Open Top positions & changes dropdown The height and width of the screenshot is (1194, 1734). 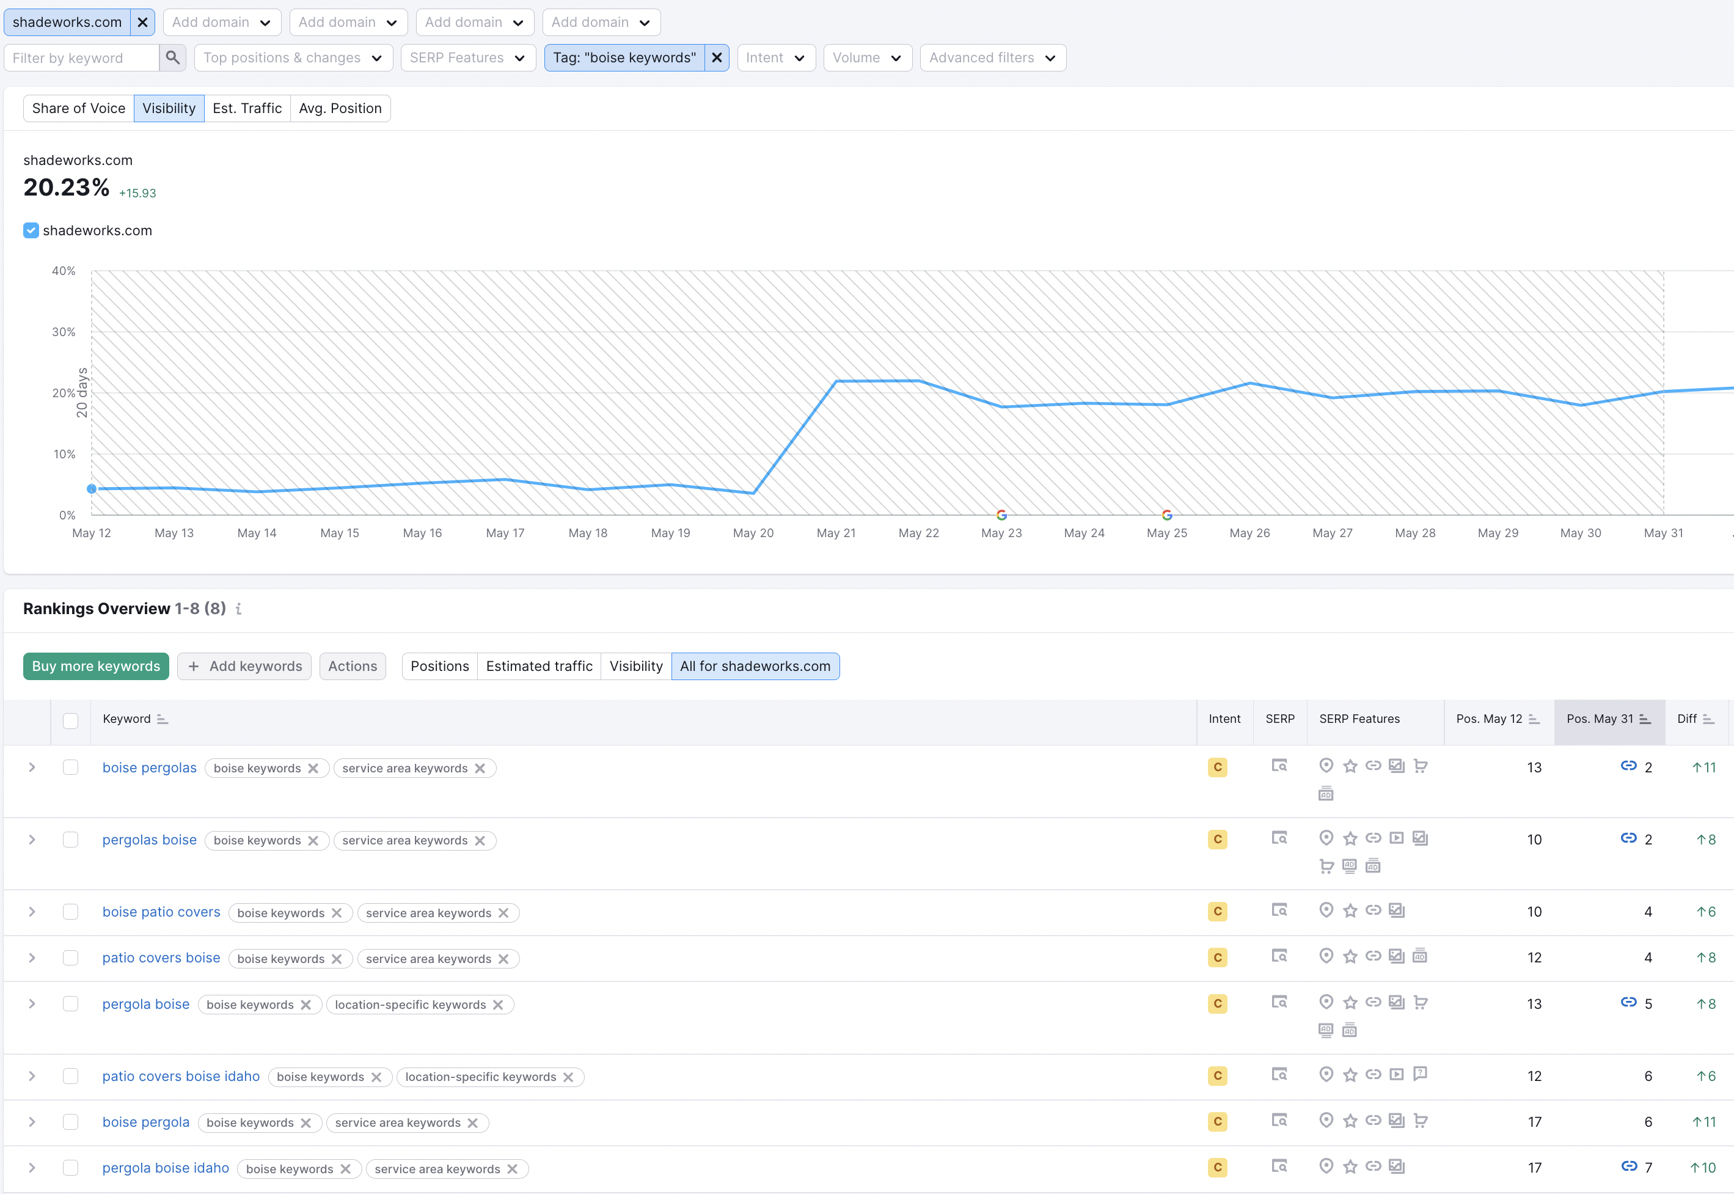[293, 57]
